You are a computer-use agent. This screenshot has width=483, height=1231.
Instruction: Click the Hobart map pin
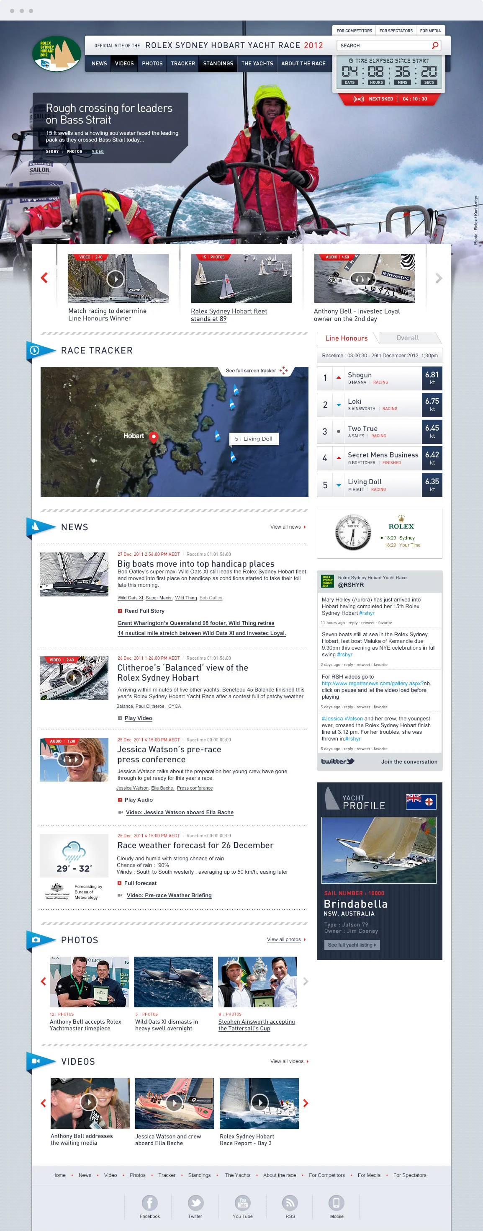tap(153, 437)
